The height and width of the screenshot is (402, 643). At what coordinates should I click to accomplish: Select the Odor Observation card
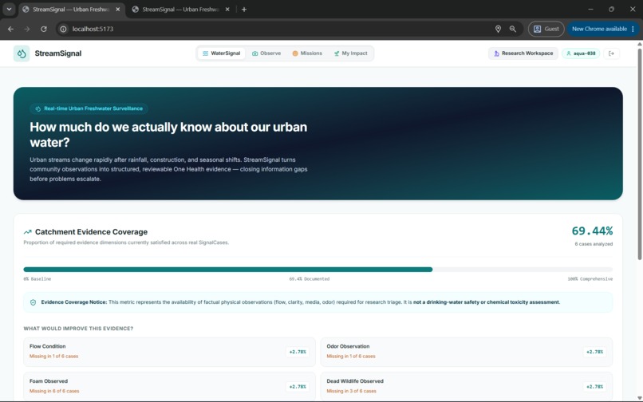pyautogui.click(x=466, y=352)
